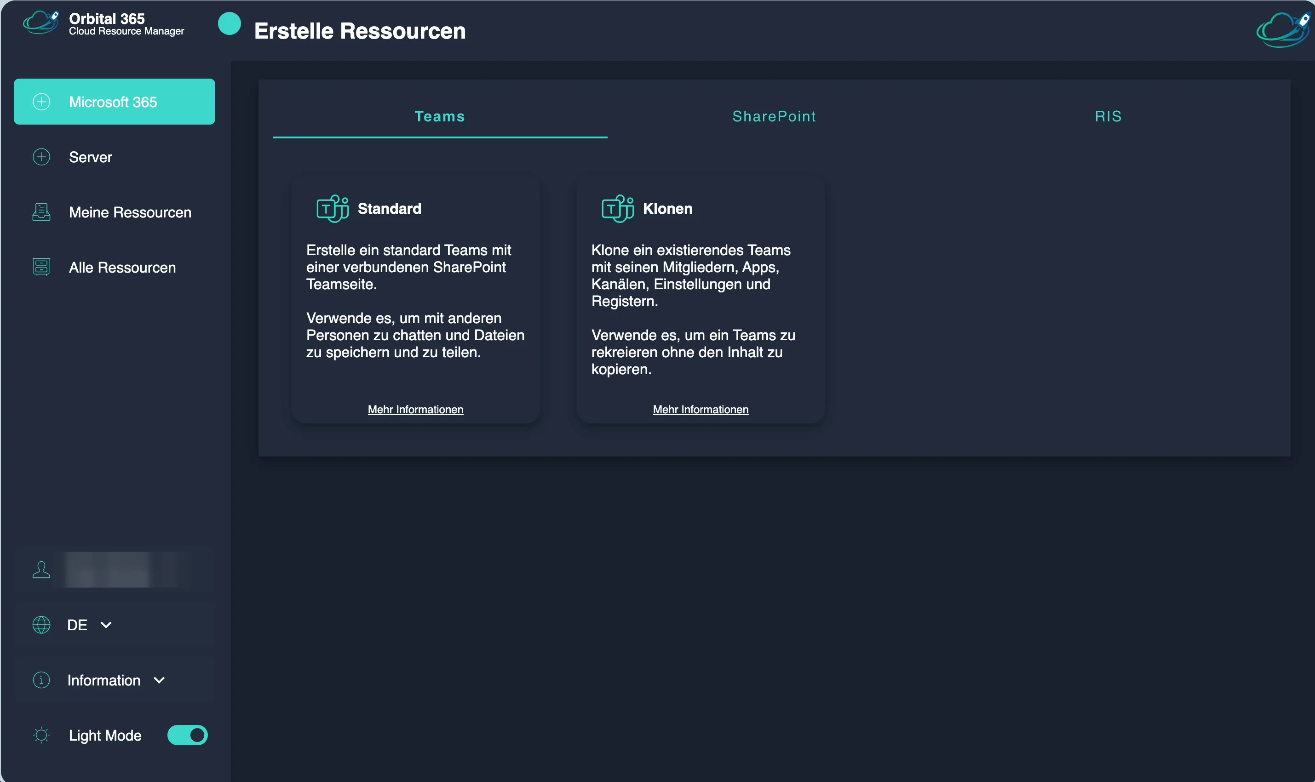Click the Orbital 365 logo in the sidebar
The width and height of the screenshot is (1315, 782).
(x=40, y=23)
